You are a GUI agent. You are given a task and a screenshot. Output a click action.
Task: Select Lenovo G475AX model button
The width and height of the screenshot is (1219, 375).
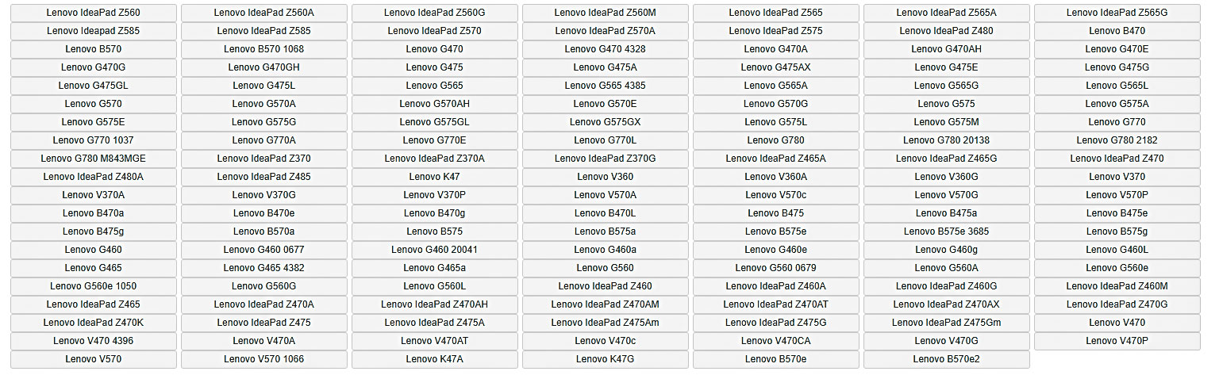(x=776, y=67)
